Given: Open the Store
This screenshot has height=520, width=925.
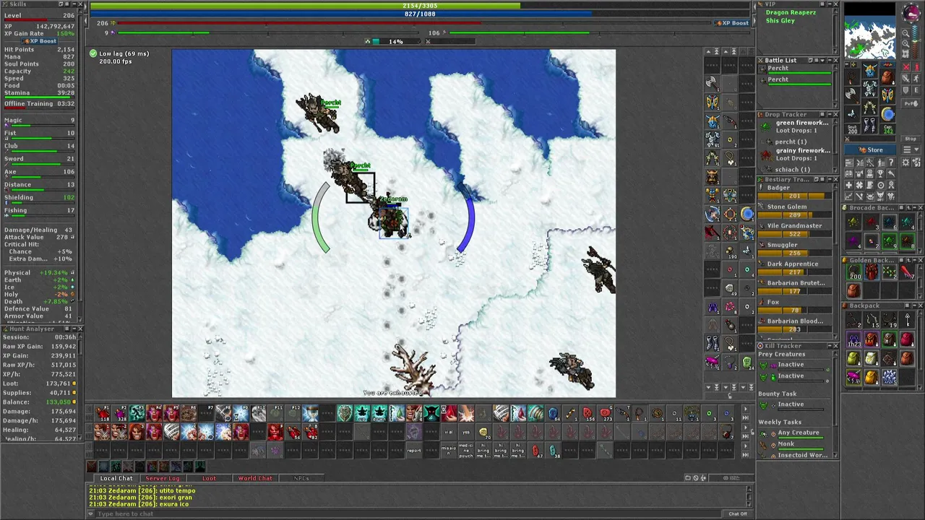Looking at the screenshot, I should [x=870, y=150].
